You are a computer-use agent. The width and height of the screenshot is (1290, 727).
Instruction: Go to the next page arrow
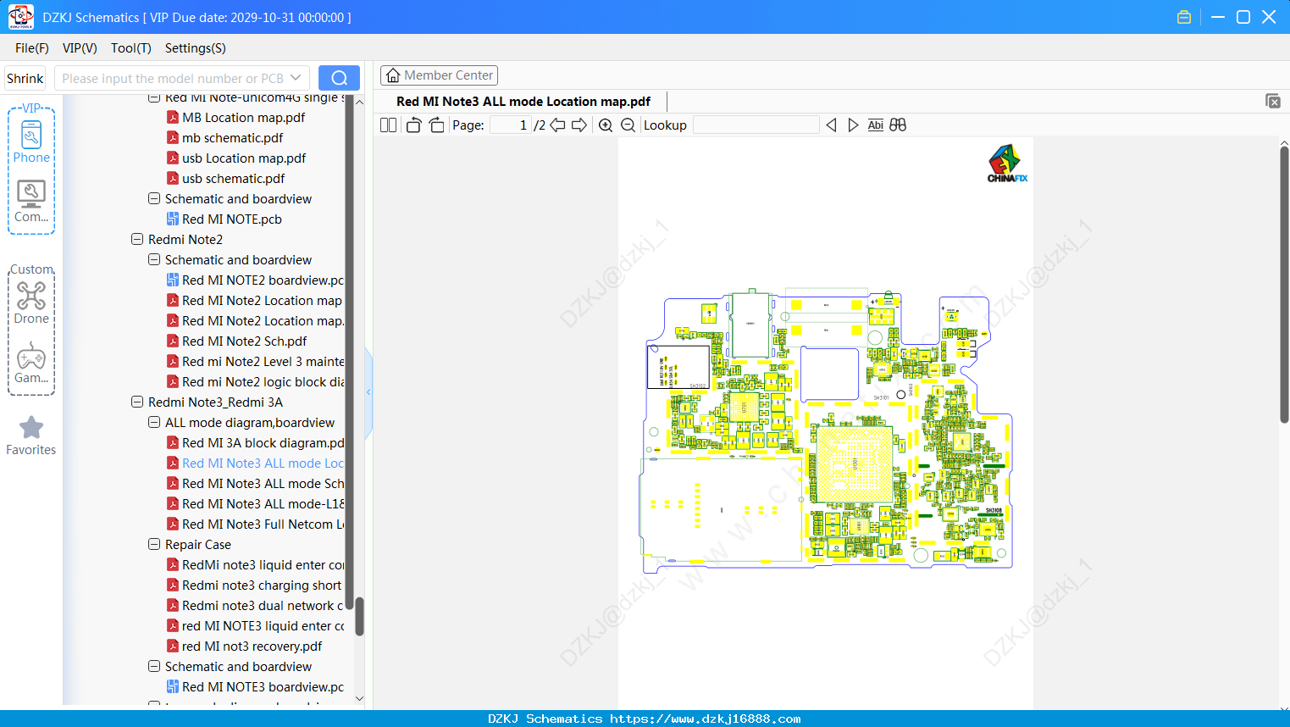pos(579,125)
